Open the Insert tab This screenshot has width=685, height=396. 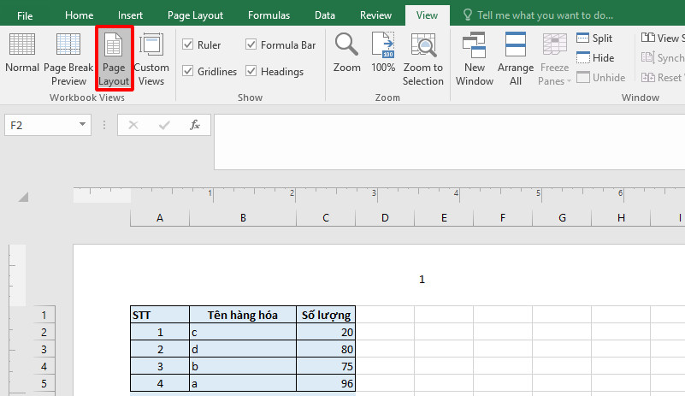coord(130,15)
